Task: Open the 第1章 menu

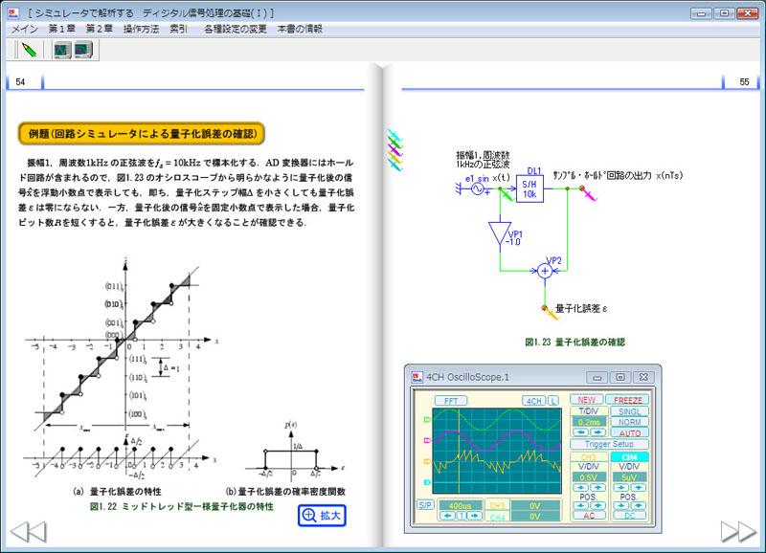Action: click(61, 29)
